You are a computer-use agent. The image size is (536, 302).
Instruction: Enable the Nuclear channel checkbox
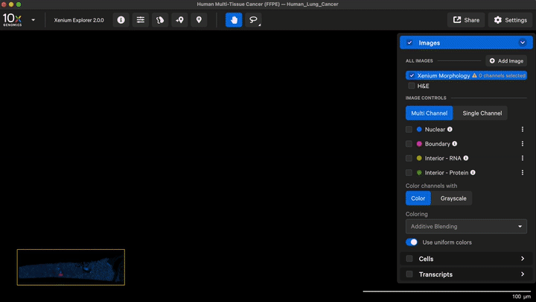409,130
